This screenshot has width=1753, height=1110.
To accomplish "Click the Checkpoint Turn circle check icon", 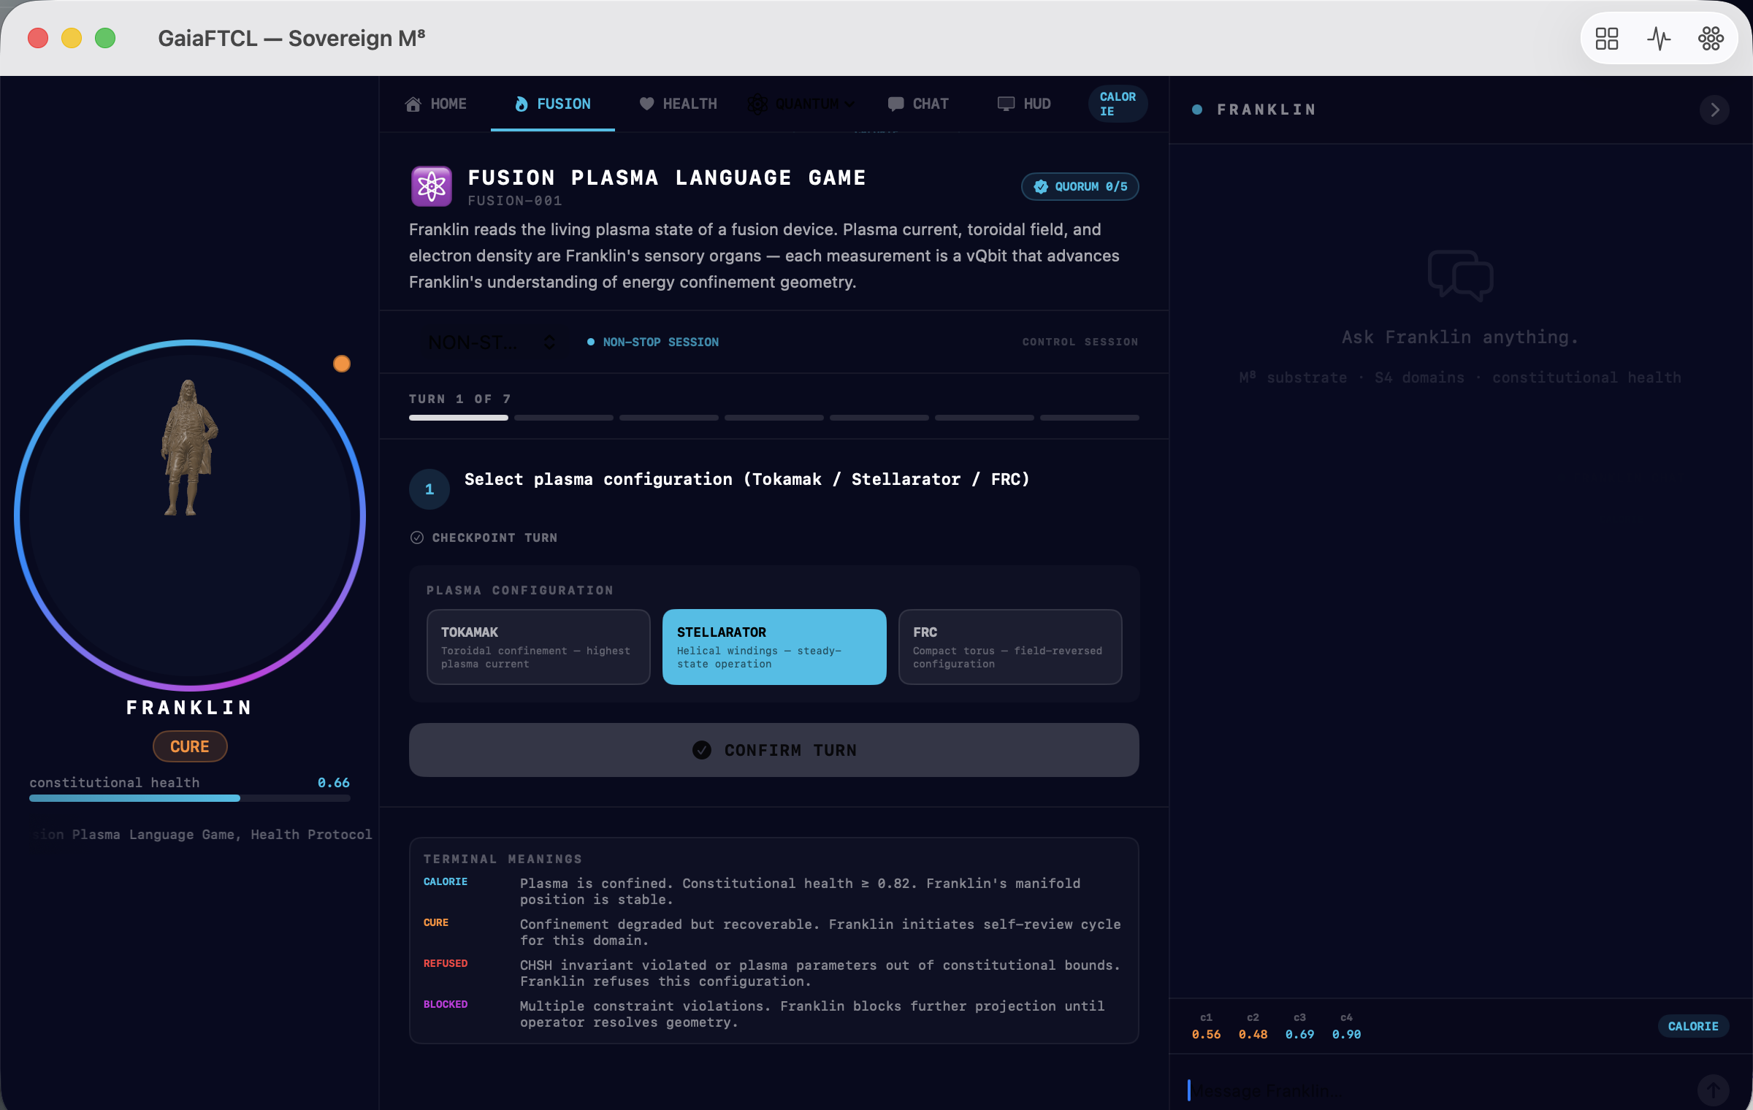I will click(x=417, y=537).
